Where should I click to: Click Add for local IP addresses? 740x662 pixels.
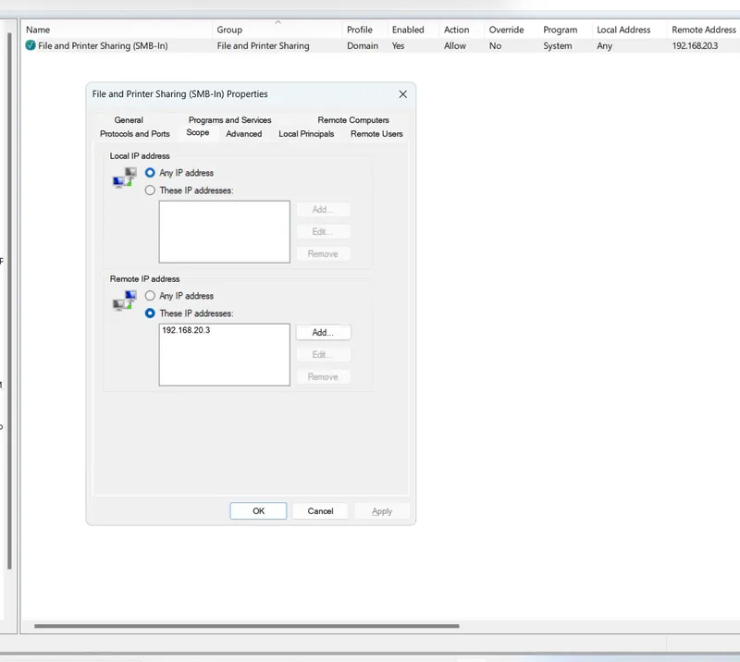[323, 209]
